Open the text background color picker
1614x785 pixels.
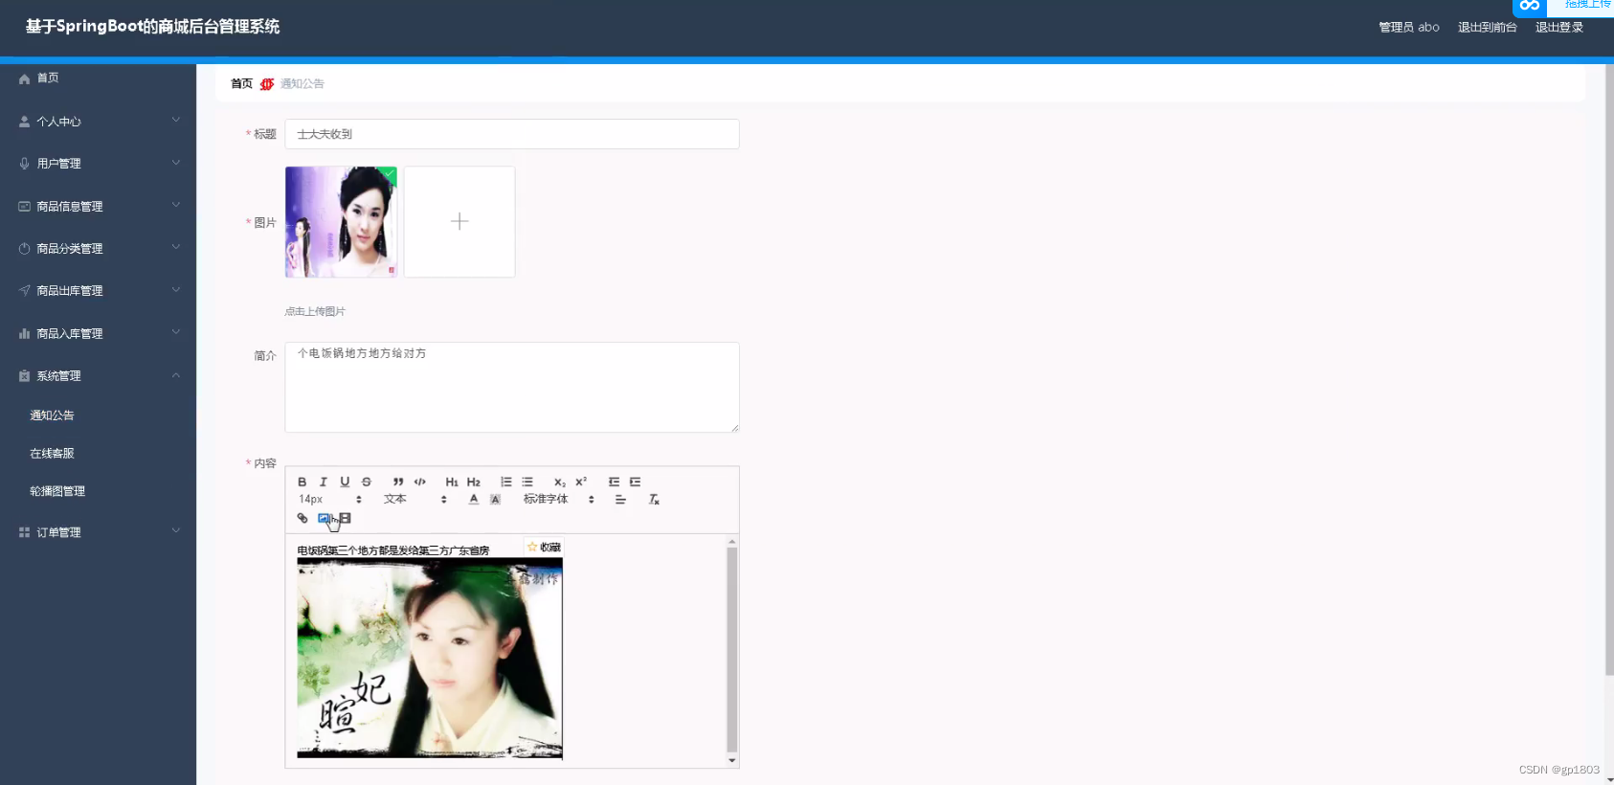tap(495, 500)
